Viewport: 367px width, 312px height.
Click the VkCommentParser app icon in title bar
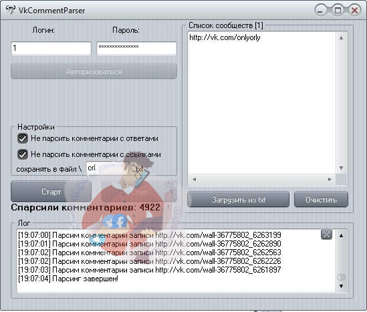[11, 10]
